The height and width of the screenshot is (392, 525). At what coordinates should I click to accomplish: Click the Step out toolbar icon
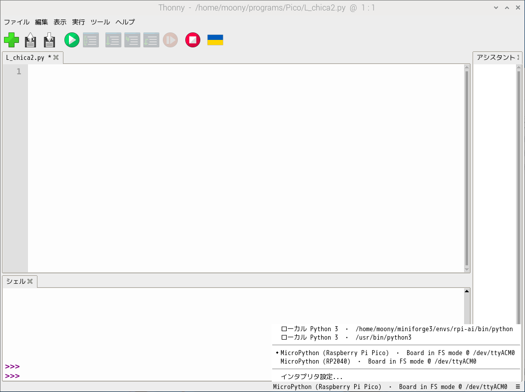pyautogui.click(x=151, y=40)
